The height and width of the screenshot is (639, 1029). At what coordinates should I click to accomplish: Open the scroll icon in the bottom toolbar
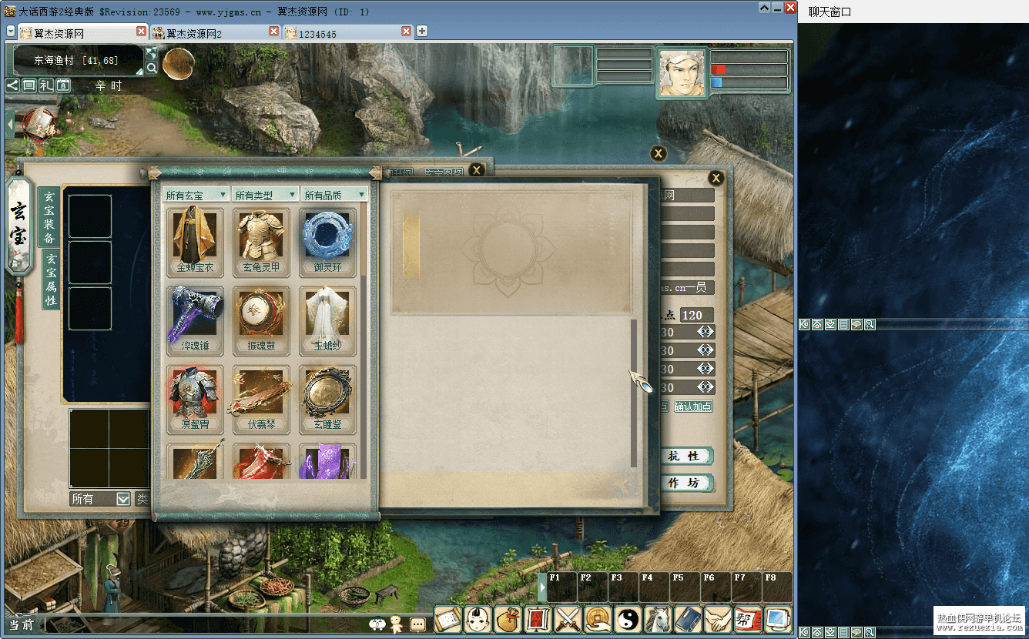447,619
